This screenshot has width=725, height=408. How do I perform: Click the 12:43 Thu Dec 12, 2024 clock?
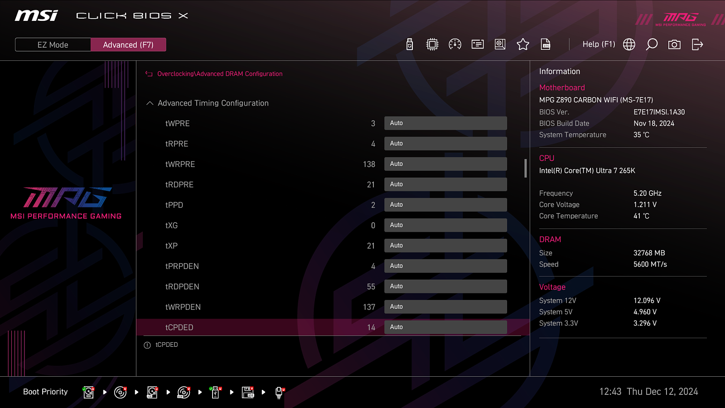point(649,392)
